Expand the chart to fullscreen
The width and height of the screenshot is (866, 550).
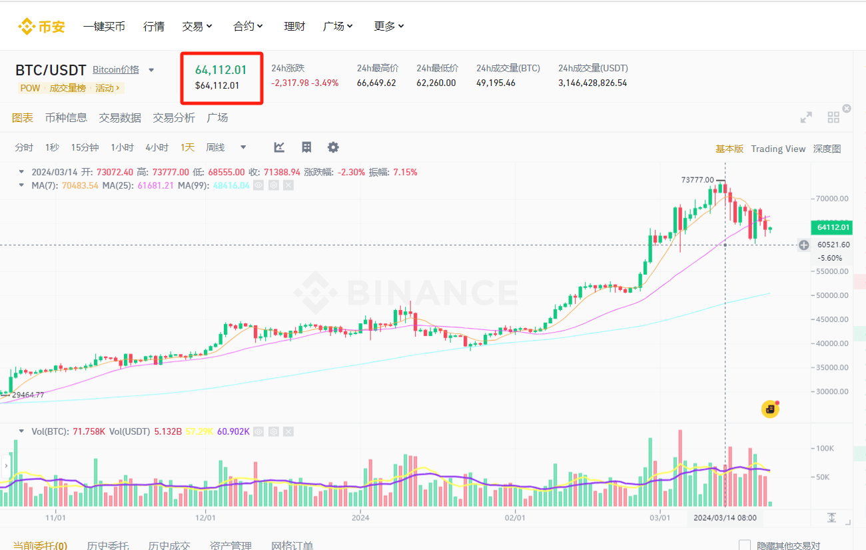point(806,117)
